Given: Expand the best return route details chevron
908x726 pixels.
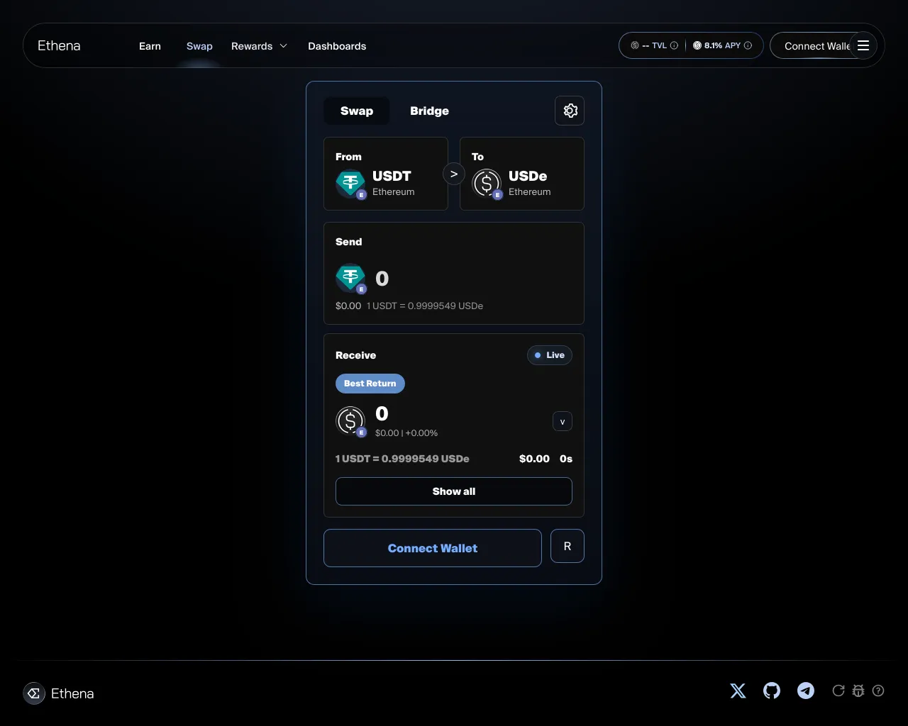Looking at the screenshot, I should click(563, 422).
